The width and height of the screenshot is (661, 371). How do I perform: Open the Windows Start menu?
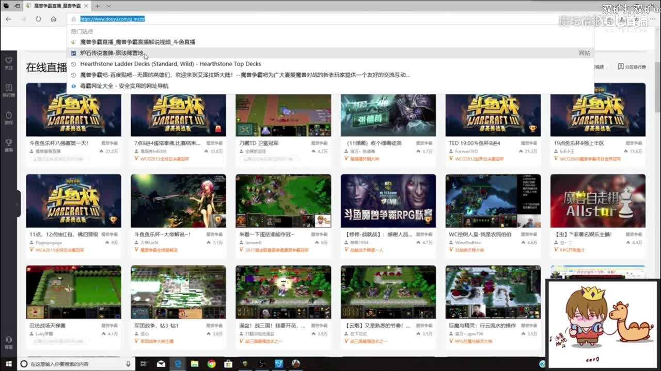[8, 364]
